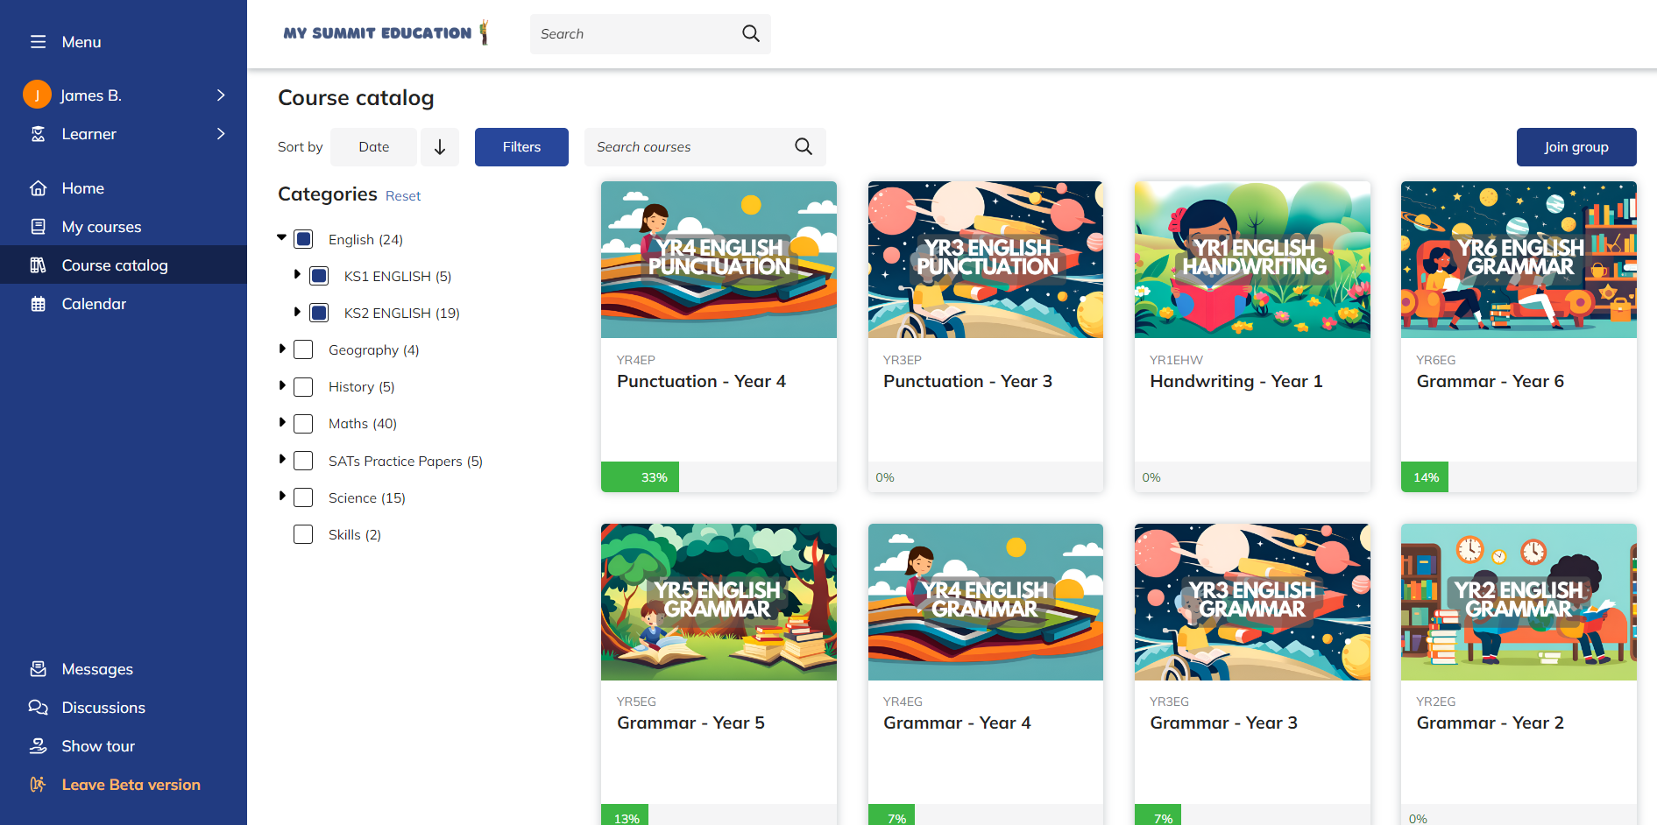The image size is (1657, 825).
Task: Check the SATs Practice Papers checkbox
Action: tap(303, 461)
